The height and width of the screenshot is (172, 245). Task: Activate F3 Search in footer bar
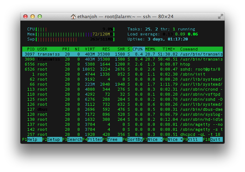click(72, 139)
